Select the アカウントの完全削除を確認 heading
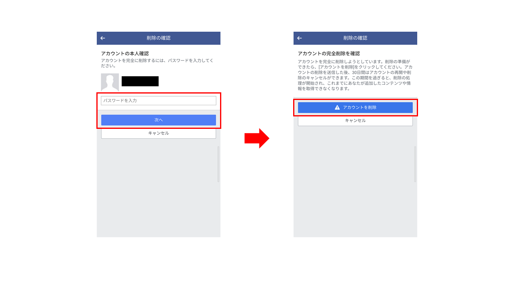The height and width of the screenshot is (289, 514). [329, 53]
